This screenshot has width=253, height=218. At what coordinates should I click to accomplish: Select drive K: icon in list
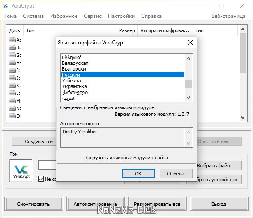click(12, 85)
